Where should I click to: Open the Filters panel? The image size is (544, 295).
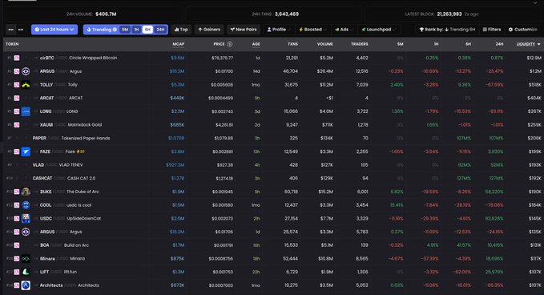pos(492,30)
